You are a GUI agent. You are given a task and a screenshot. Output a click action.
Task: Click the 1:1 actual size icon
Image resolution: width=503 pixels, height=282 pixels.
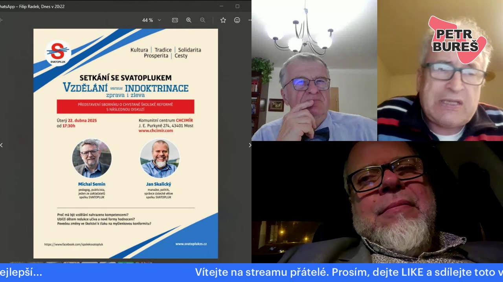(x=175, y=20)
